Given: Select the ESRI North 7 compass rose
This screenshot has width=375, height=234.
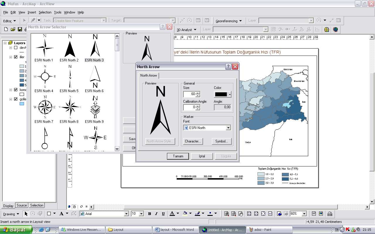Looking at the screenshot, I should [x=44, y=110].
